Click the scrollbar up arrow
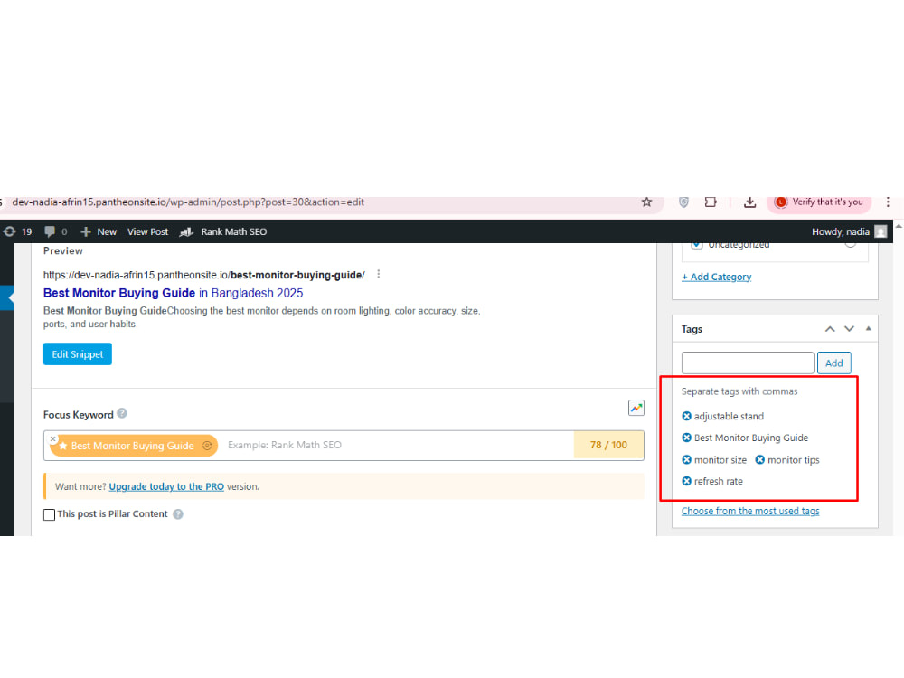 click(899, 227)
